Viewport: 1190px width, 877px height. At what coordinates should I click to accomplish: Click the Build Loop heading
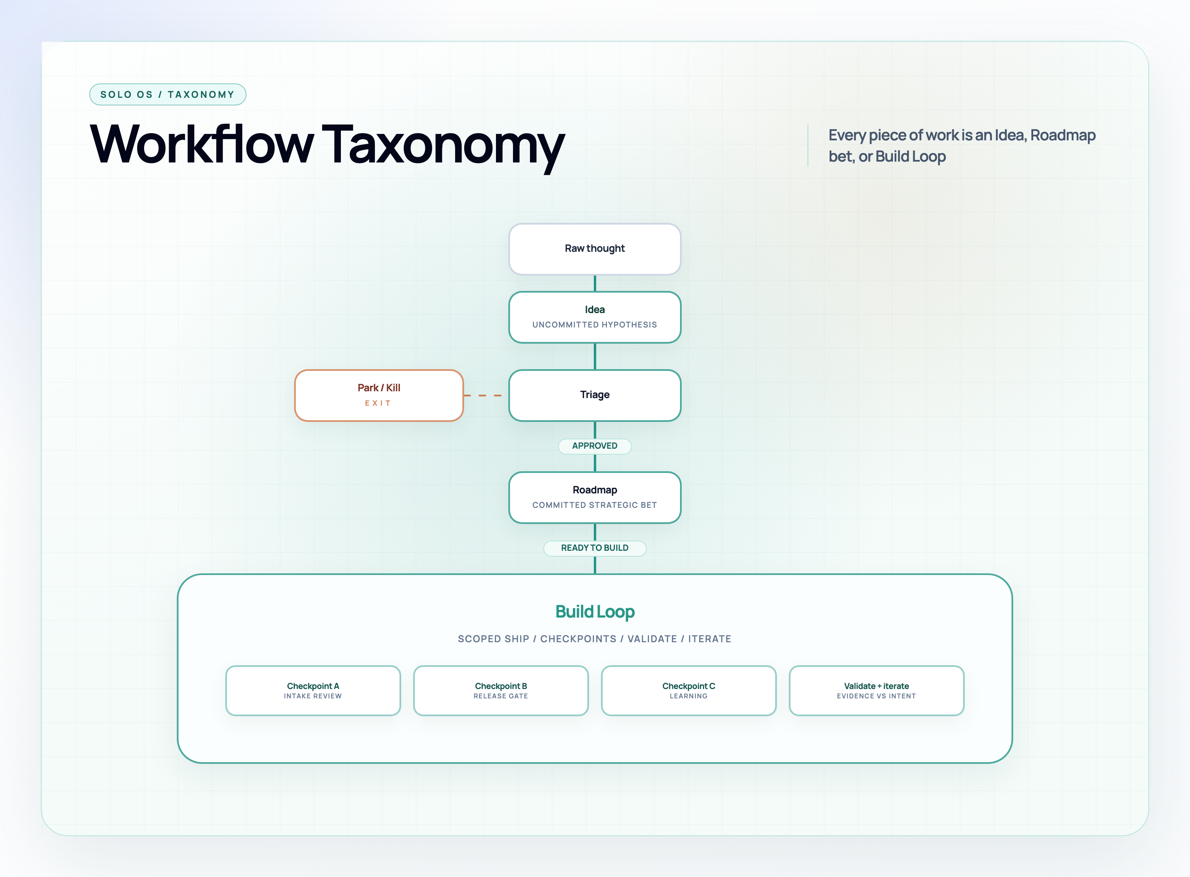pos(595,612)
